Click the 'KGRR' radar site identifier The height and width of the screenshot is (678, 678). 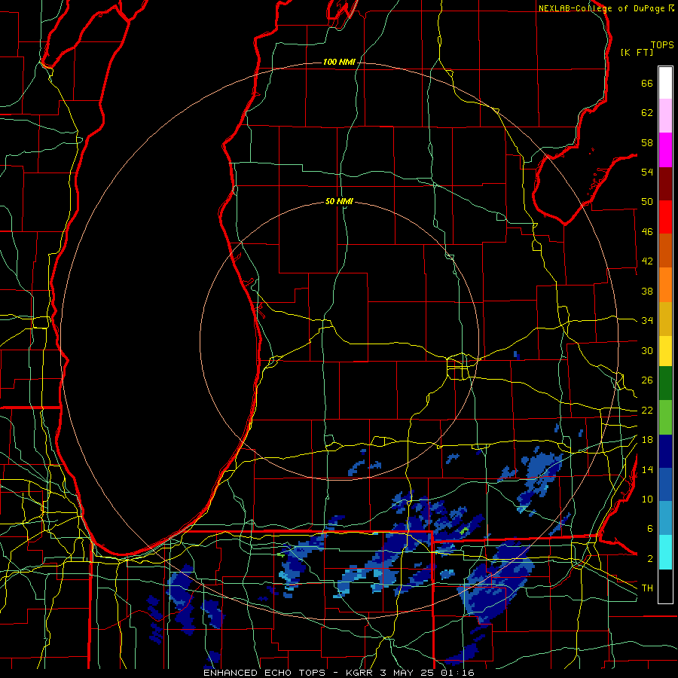(361, 673)
